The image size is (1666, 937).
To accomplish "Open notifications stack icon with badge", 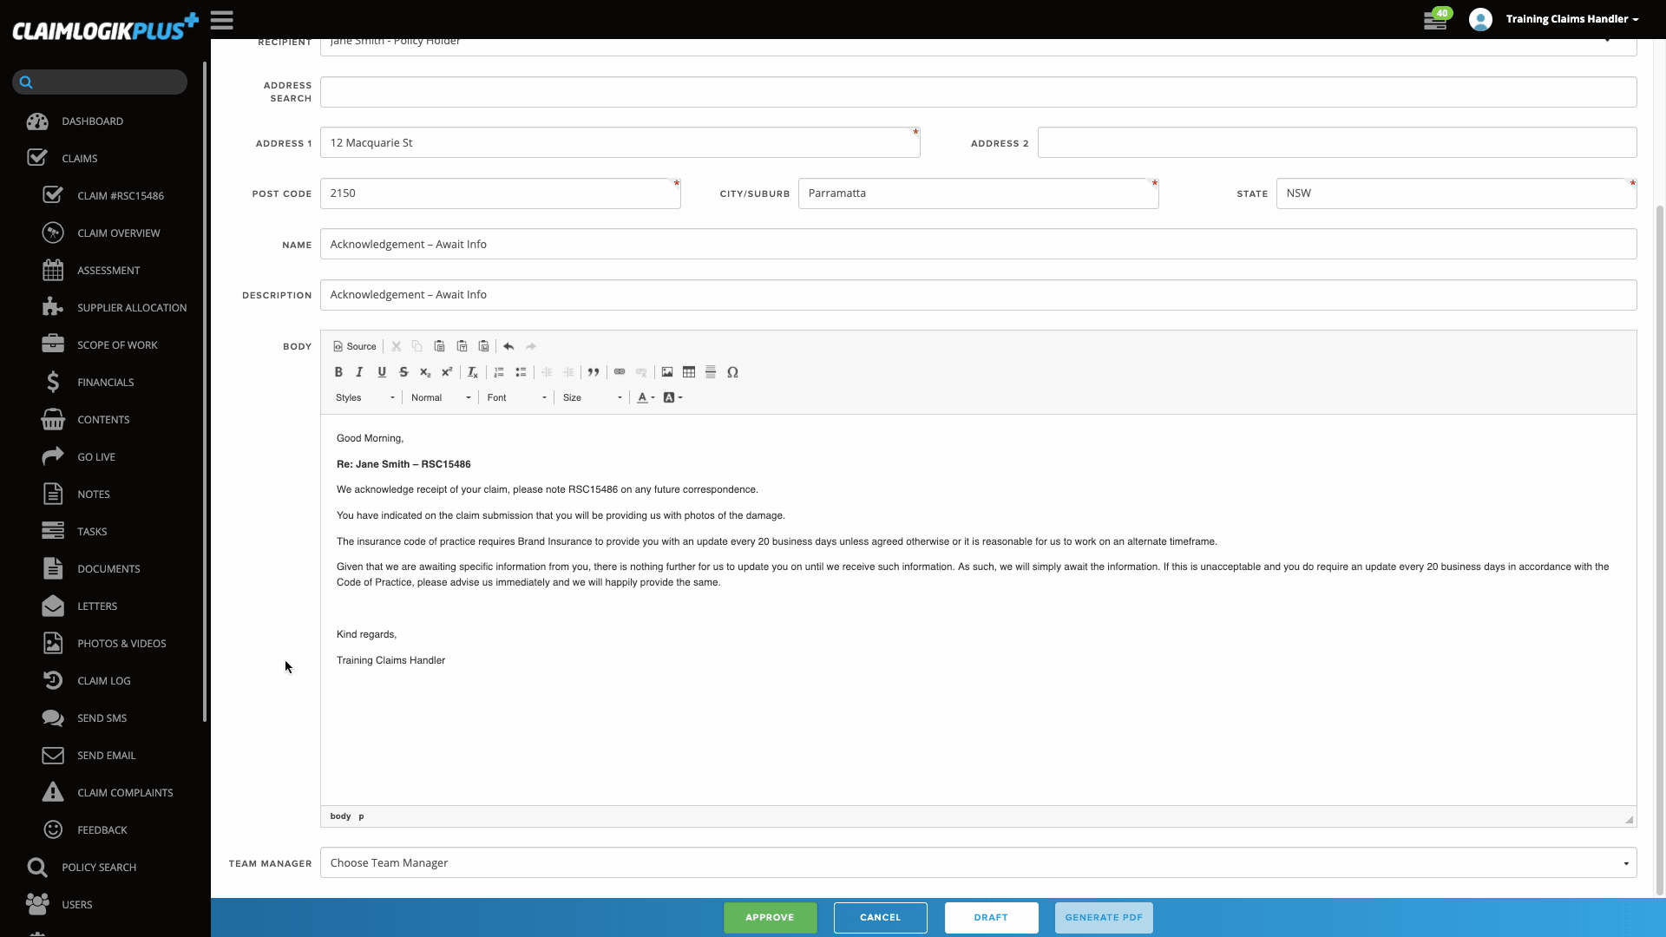I will click(1436, 20).
